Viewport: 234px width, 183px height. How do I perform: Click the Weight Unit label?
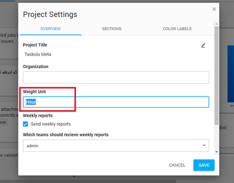[35, 91]
